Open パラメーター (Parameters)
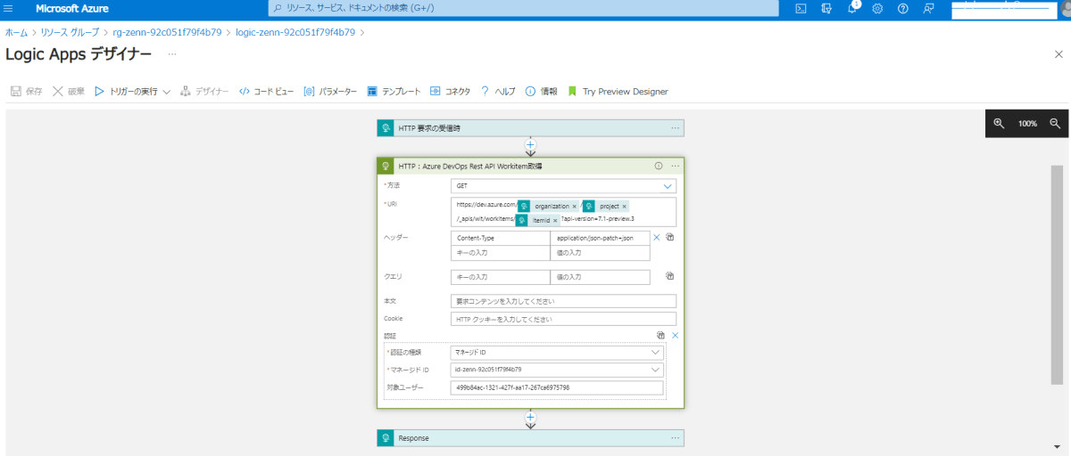The width and height of the screenshot is (1071, 456). 330,91
